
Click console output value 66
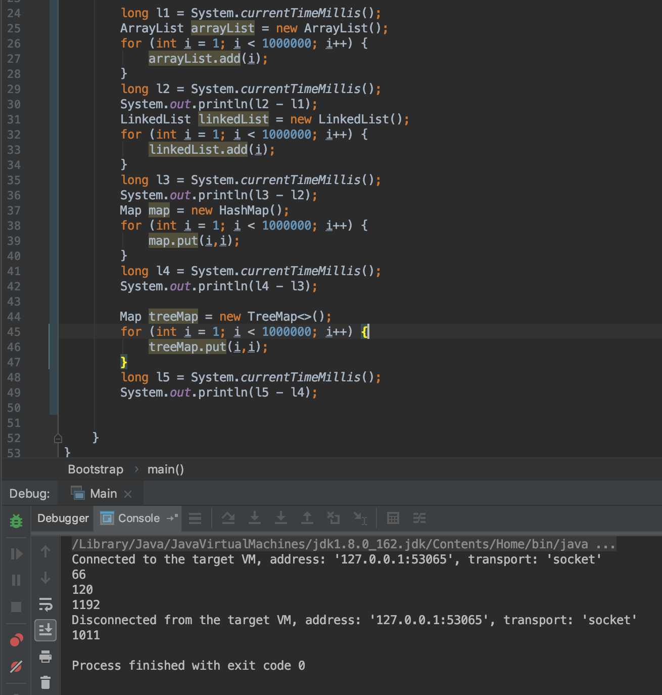[x=79, y=575]
